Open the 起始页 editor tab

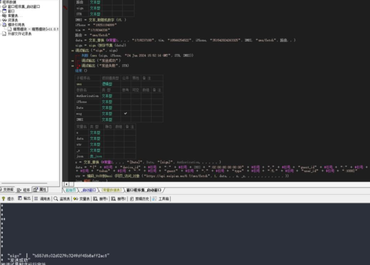click(x=70, y=190)
